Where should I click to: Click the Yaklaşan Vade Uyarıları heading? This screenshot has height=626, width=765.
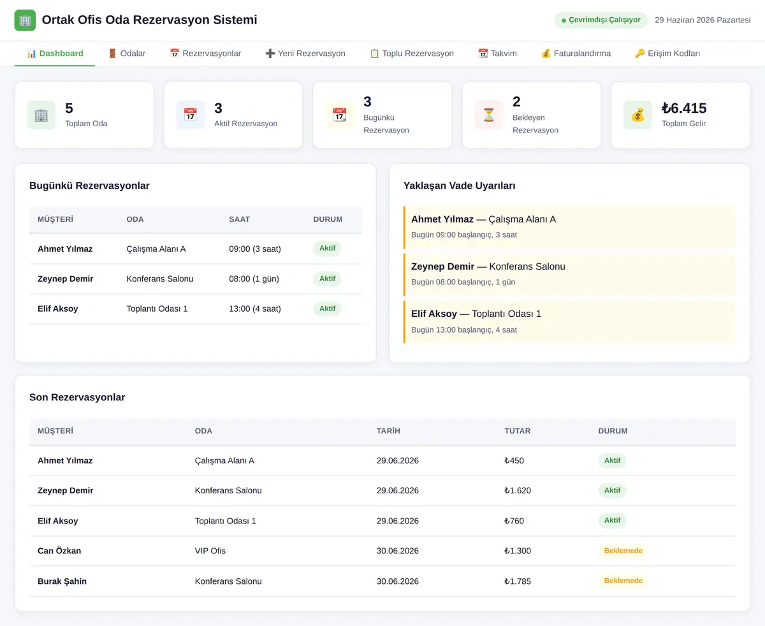(460, 186)
